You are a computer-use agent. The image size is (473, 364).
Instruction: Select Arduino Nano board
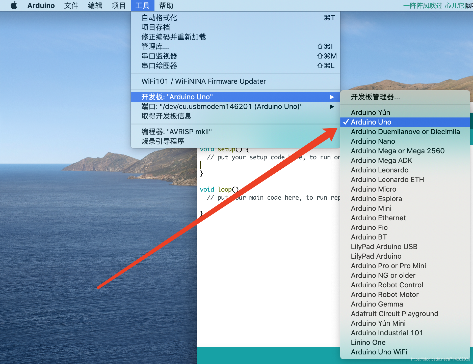click(405, 141)
